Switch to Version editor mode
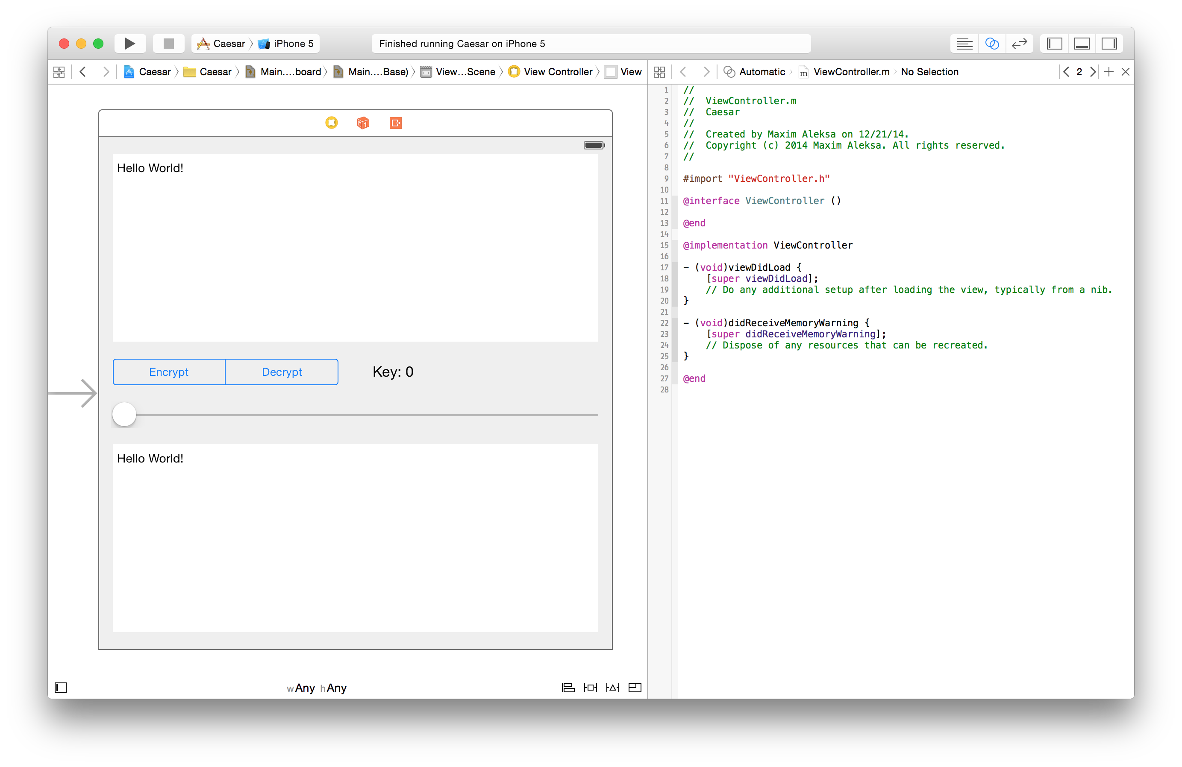 1019,44
